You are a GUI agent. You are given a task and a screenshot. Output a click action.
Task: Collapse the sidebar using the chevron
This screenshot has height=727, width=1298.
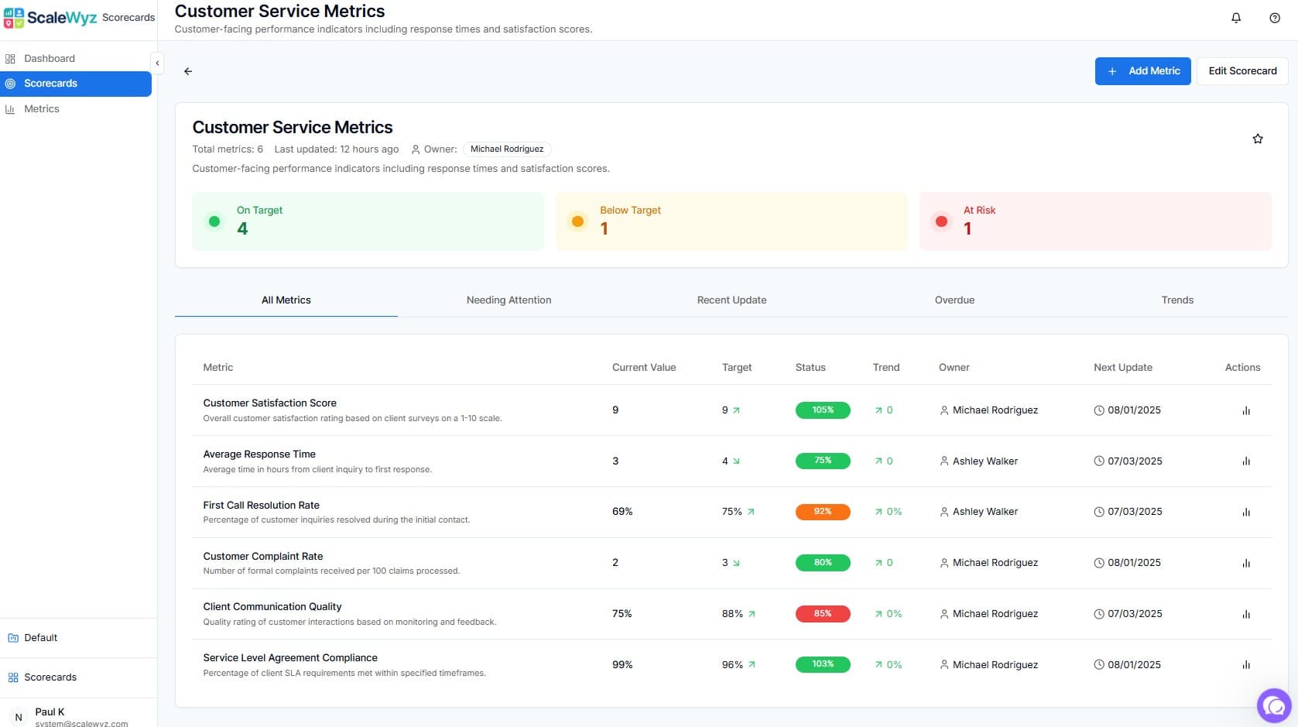tap(157, 63)
